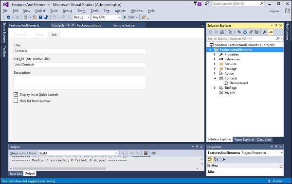The width and height of the screenshot is (292, 184).
Task: Click the Show All Files icon
Action: click(257, 32)
